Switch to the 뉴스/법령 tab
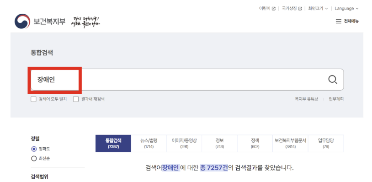This screenshot has height=182, width=372. click(149, 143)
